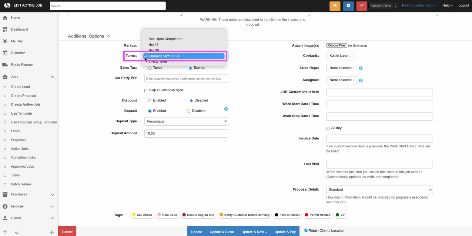472x236 pixels.
Task: Expand the Sales Reps None selected dropdown
Action: [x=342, y=68]
